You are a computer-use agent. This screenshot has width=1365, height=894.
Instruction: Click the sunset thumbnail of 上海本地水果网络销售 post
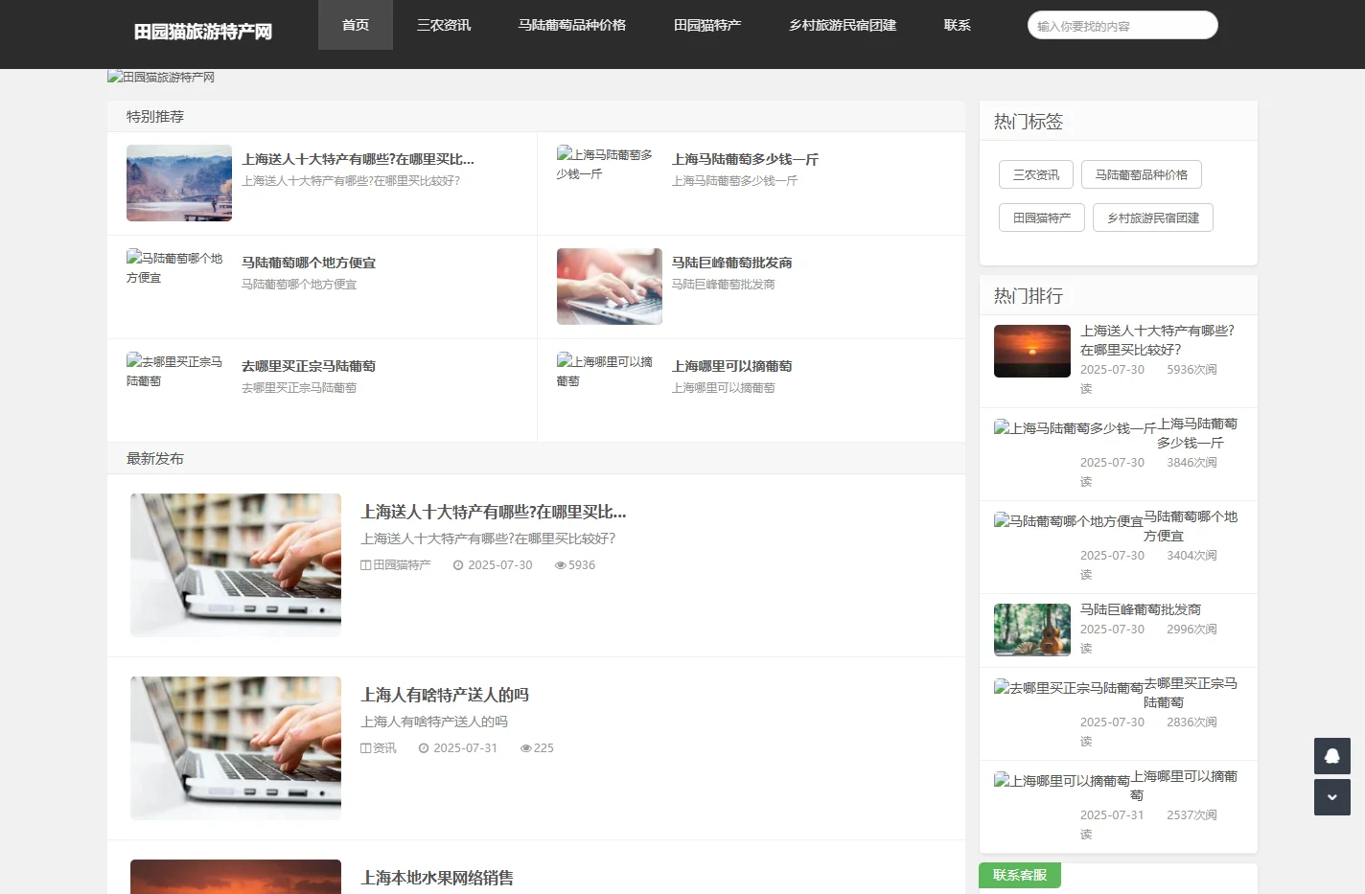(x=236, y=877)
